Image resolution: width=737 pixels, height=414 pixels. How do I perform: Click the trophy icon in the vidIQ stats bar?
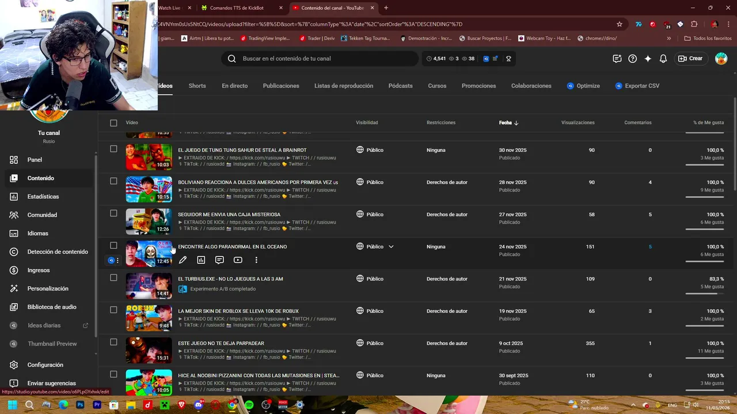(508, 59)
